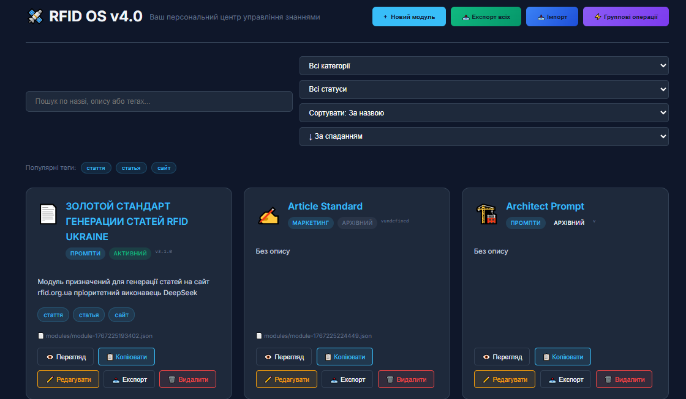This screenshot has height=399, width=686.
Task: Click the статья tag in the first card
Action: coord(89,315)
